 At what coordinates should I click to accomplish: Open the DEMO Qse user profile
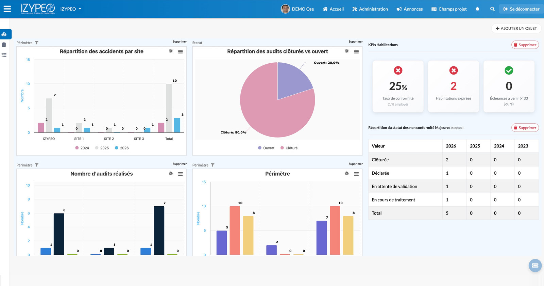[x=297, y=9]
